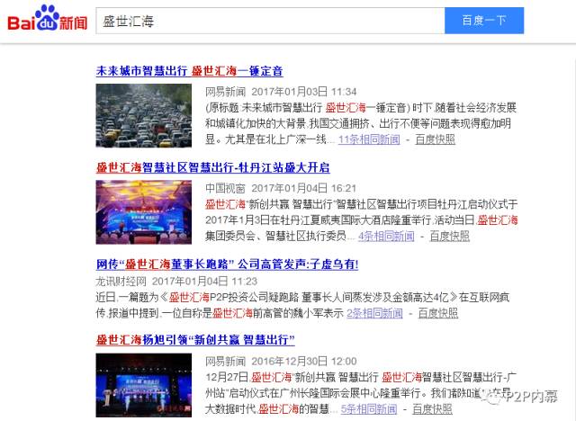
Task: Open headline 未来城市智慧出行 盛世汇海一锤定音
Action: 189,71
